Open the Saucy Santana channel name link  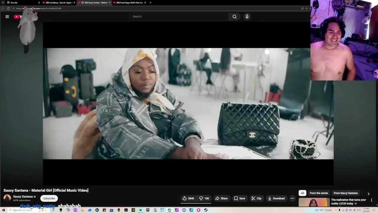click(x=23, y=197)
